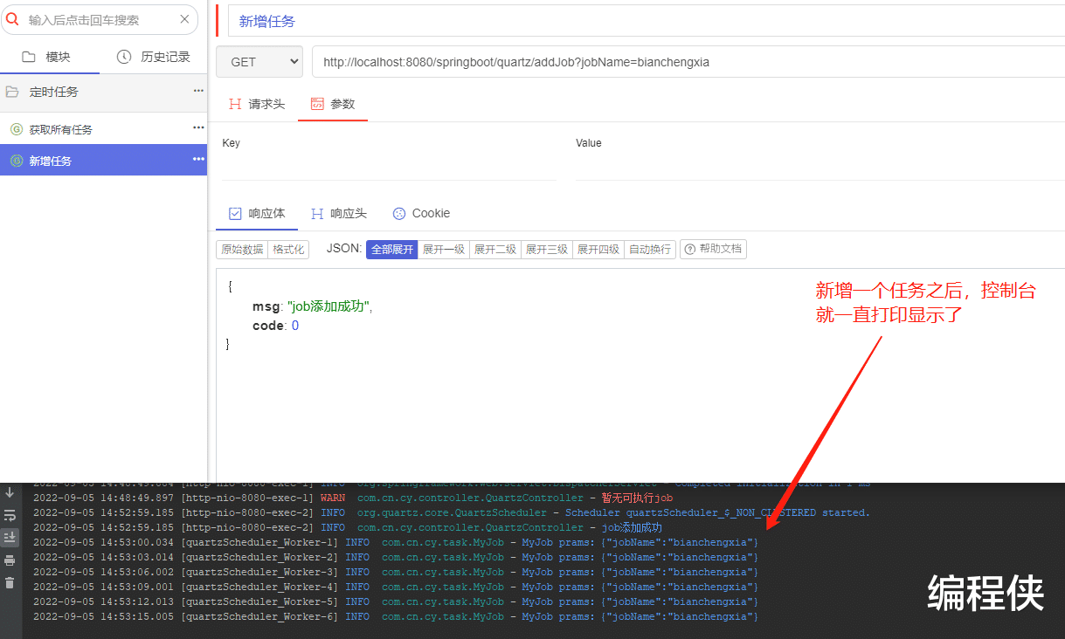This screenshot has height=639, width=1065.
Task: Select 展开三级 JSON option
Action: (547, 249)
